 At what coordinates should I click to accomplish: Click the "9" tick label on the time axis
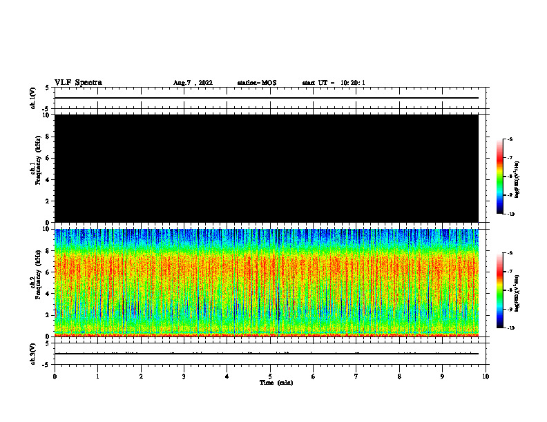point(442,376)
